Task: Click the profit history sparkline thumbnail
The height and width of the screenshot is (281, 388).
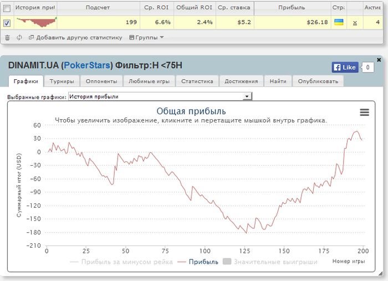Action: [36, 22]
